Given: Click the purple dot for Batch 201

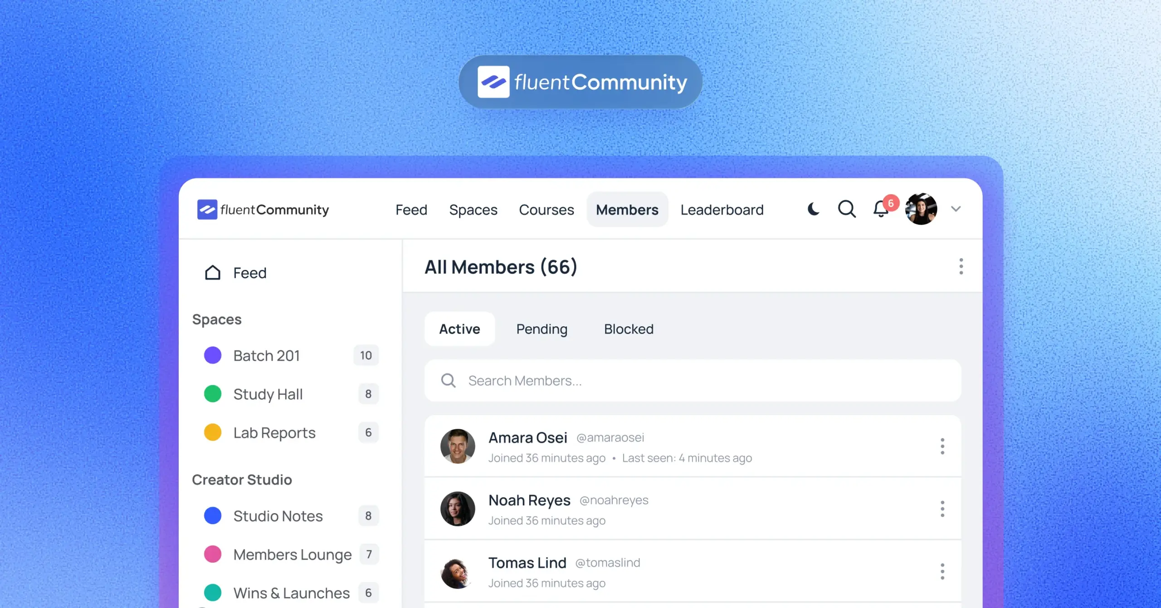Looking at the screenshot, I should [213, 355].
